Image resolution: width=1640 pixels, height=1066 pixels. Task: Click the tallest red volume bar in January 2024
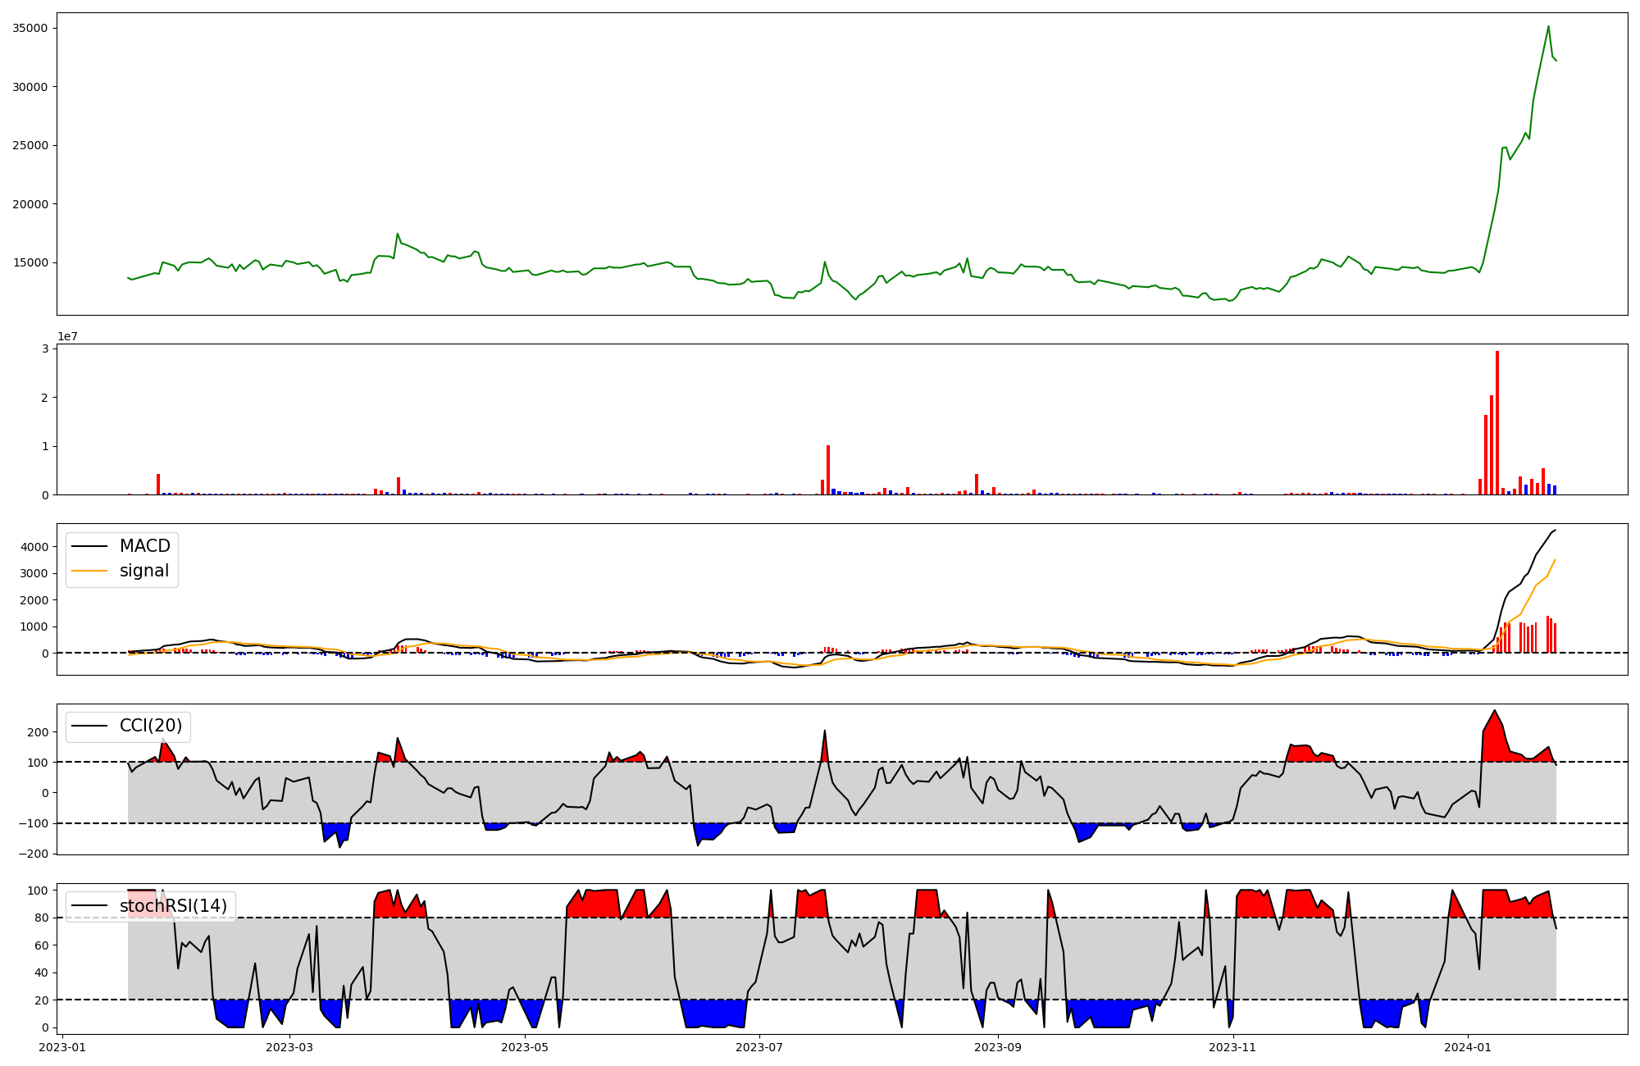1497,423
